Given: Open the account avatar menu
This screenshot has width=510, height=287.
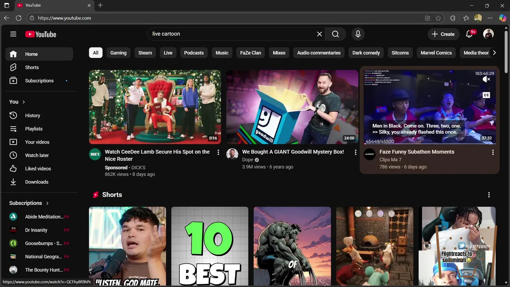Looking at the screenshot, I should point(488,34).
